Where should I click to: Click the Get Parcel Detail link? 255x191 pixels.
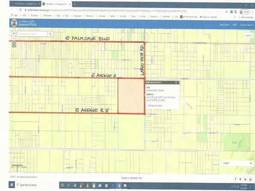pos(155,106)
